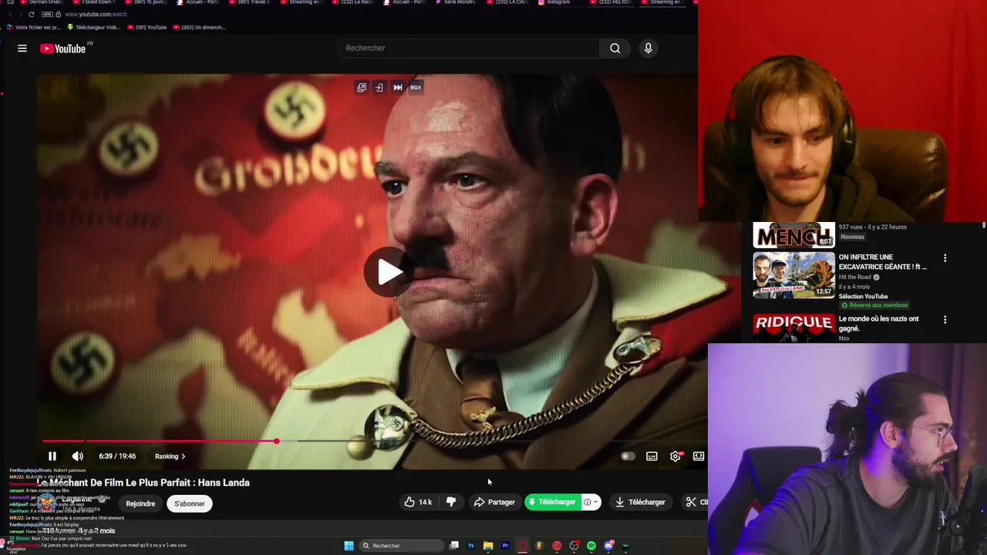Like the video with 14 k
987x555 pixels.
coord(417,502)
